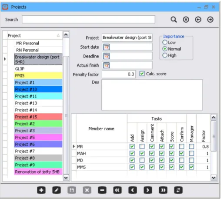Click into the Search text field
This screenshot has height=199, width=221.
point(88,20)
